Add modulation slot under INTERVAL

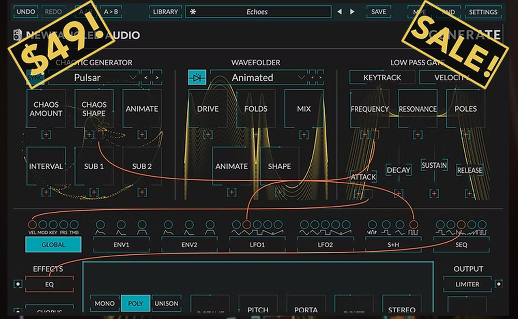pos(46,192)
